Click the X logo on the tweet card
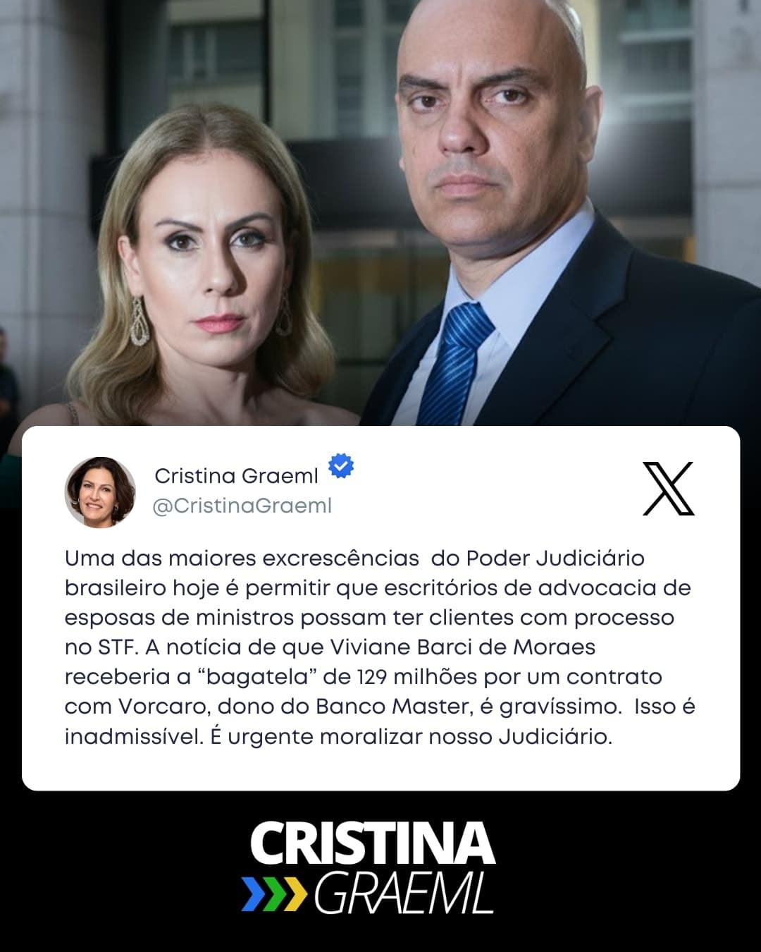This screenshot has width=761, height=952. coord(669,489)
